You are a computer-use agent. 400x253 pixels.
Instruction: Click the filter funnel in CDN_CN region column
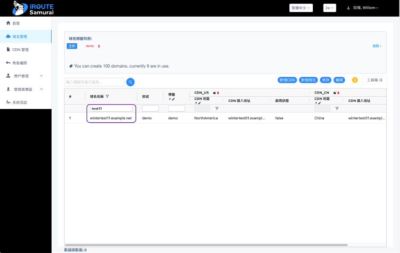click(x=337, y=109)
